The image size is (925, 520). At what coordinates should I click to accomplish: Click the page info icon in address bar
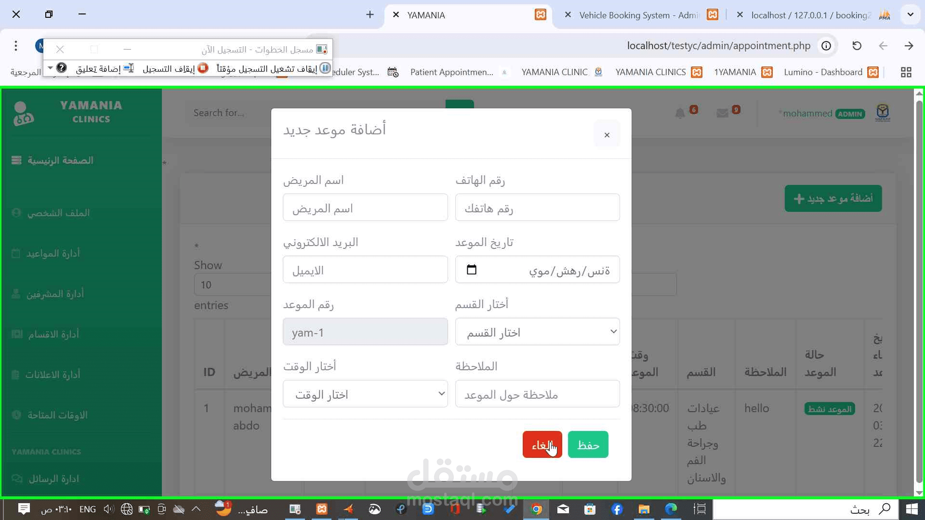coord(826,46)
